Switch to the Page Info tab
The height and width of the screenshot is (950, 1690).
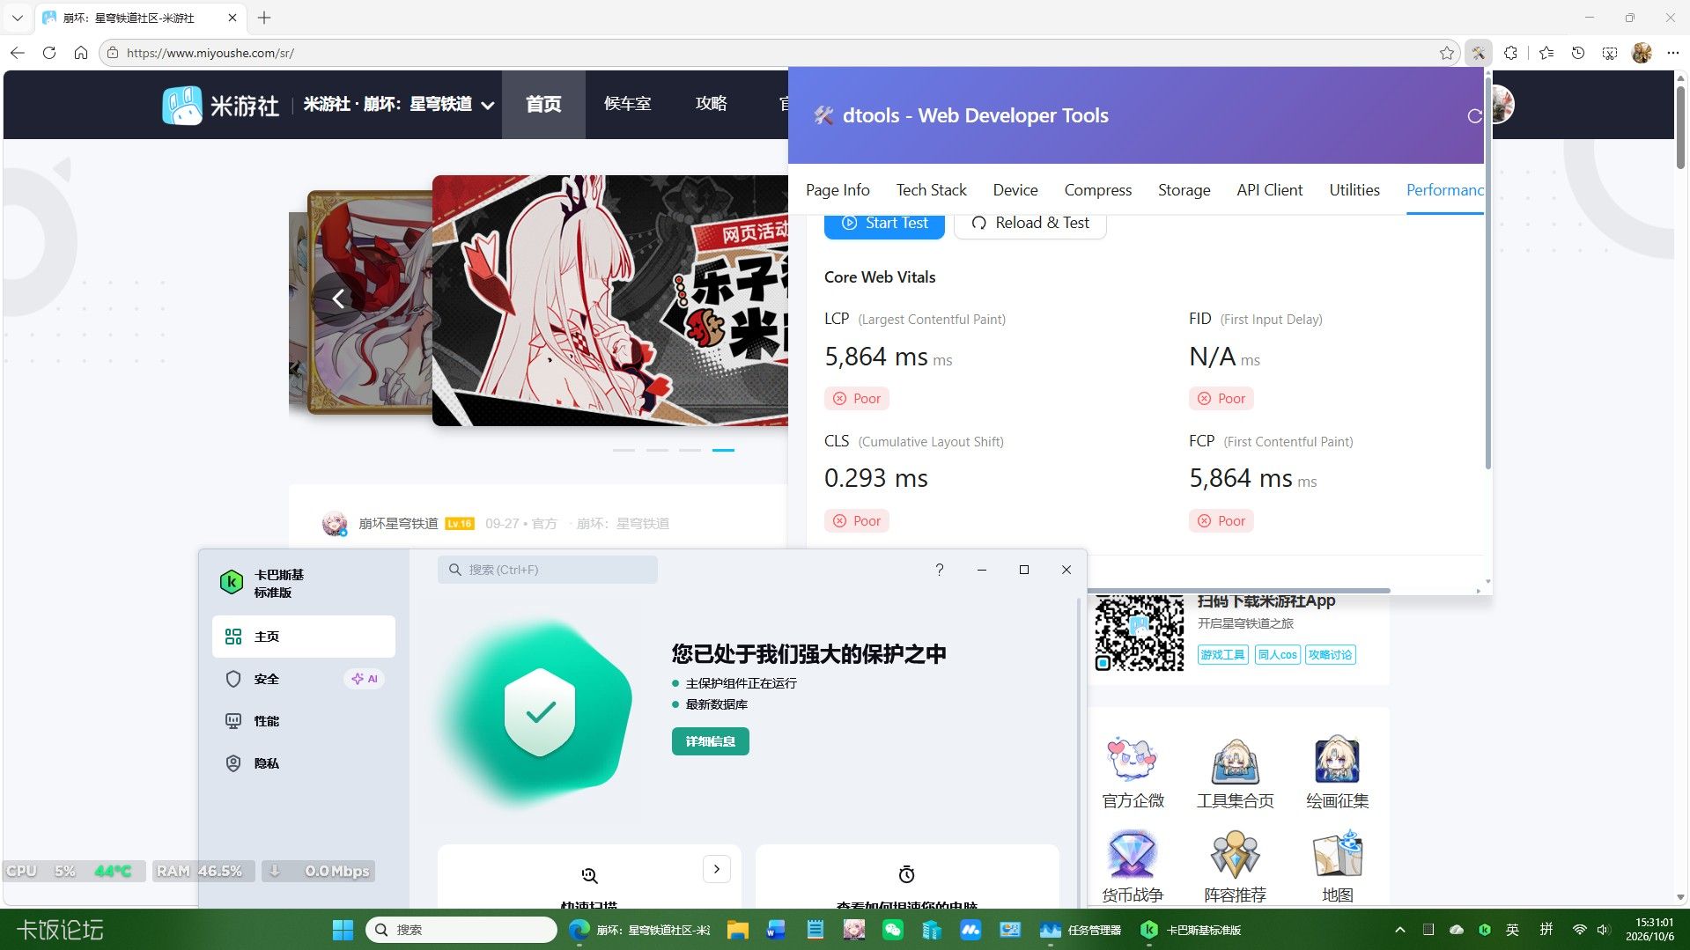click(838, 190)
